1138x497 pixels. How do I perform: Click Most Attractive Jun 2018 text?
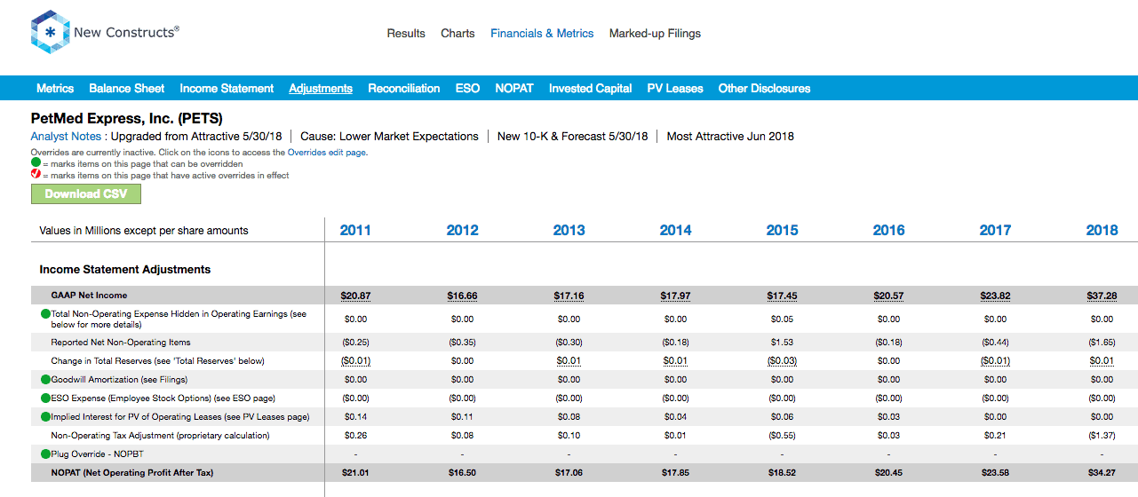(x=730, y=137)
